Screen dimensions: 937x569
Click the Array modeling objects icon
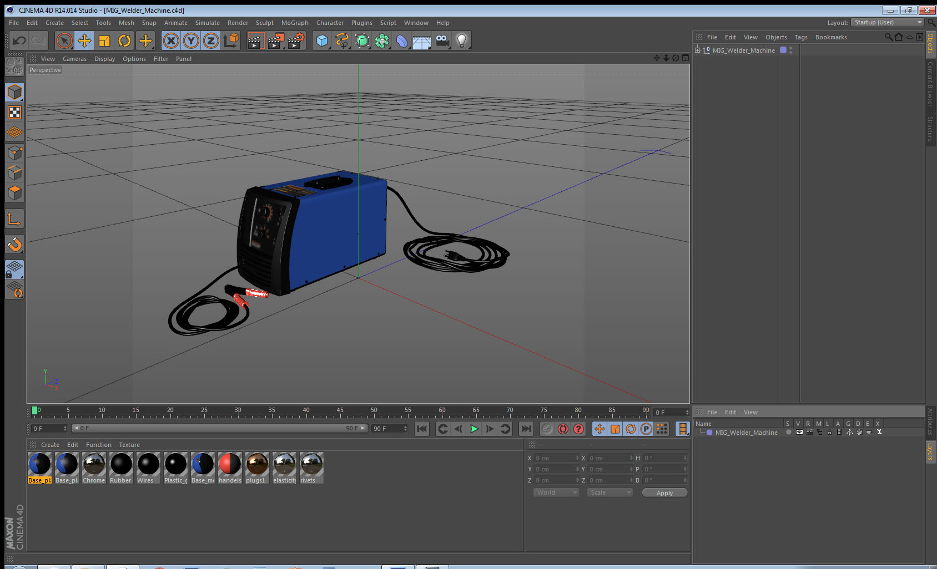coord(382,40)
